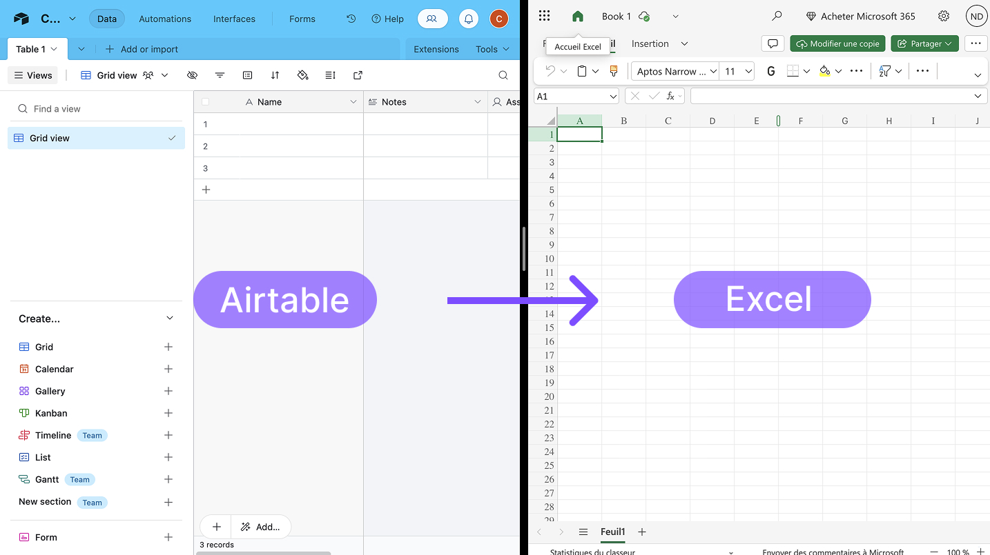The image size is (990, 555).
Task: Open the Airtable filter icon
Action: pos(220,75)
